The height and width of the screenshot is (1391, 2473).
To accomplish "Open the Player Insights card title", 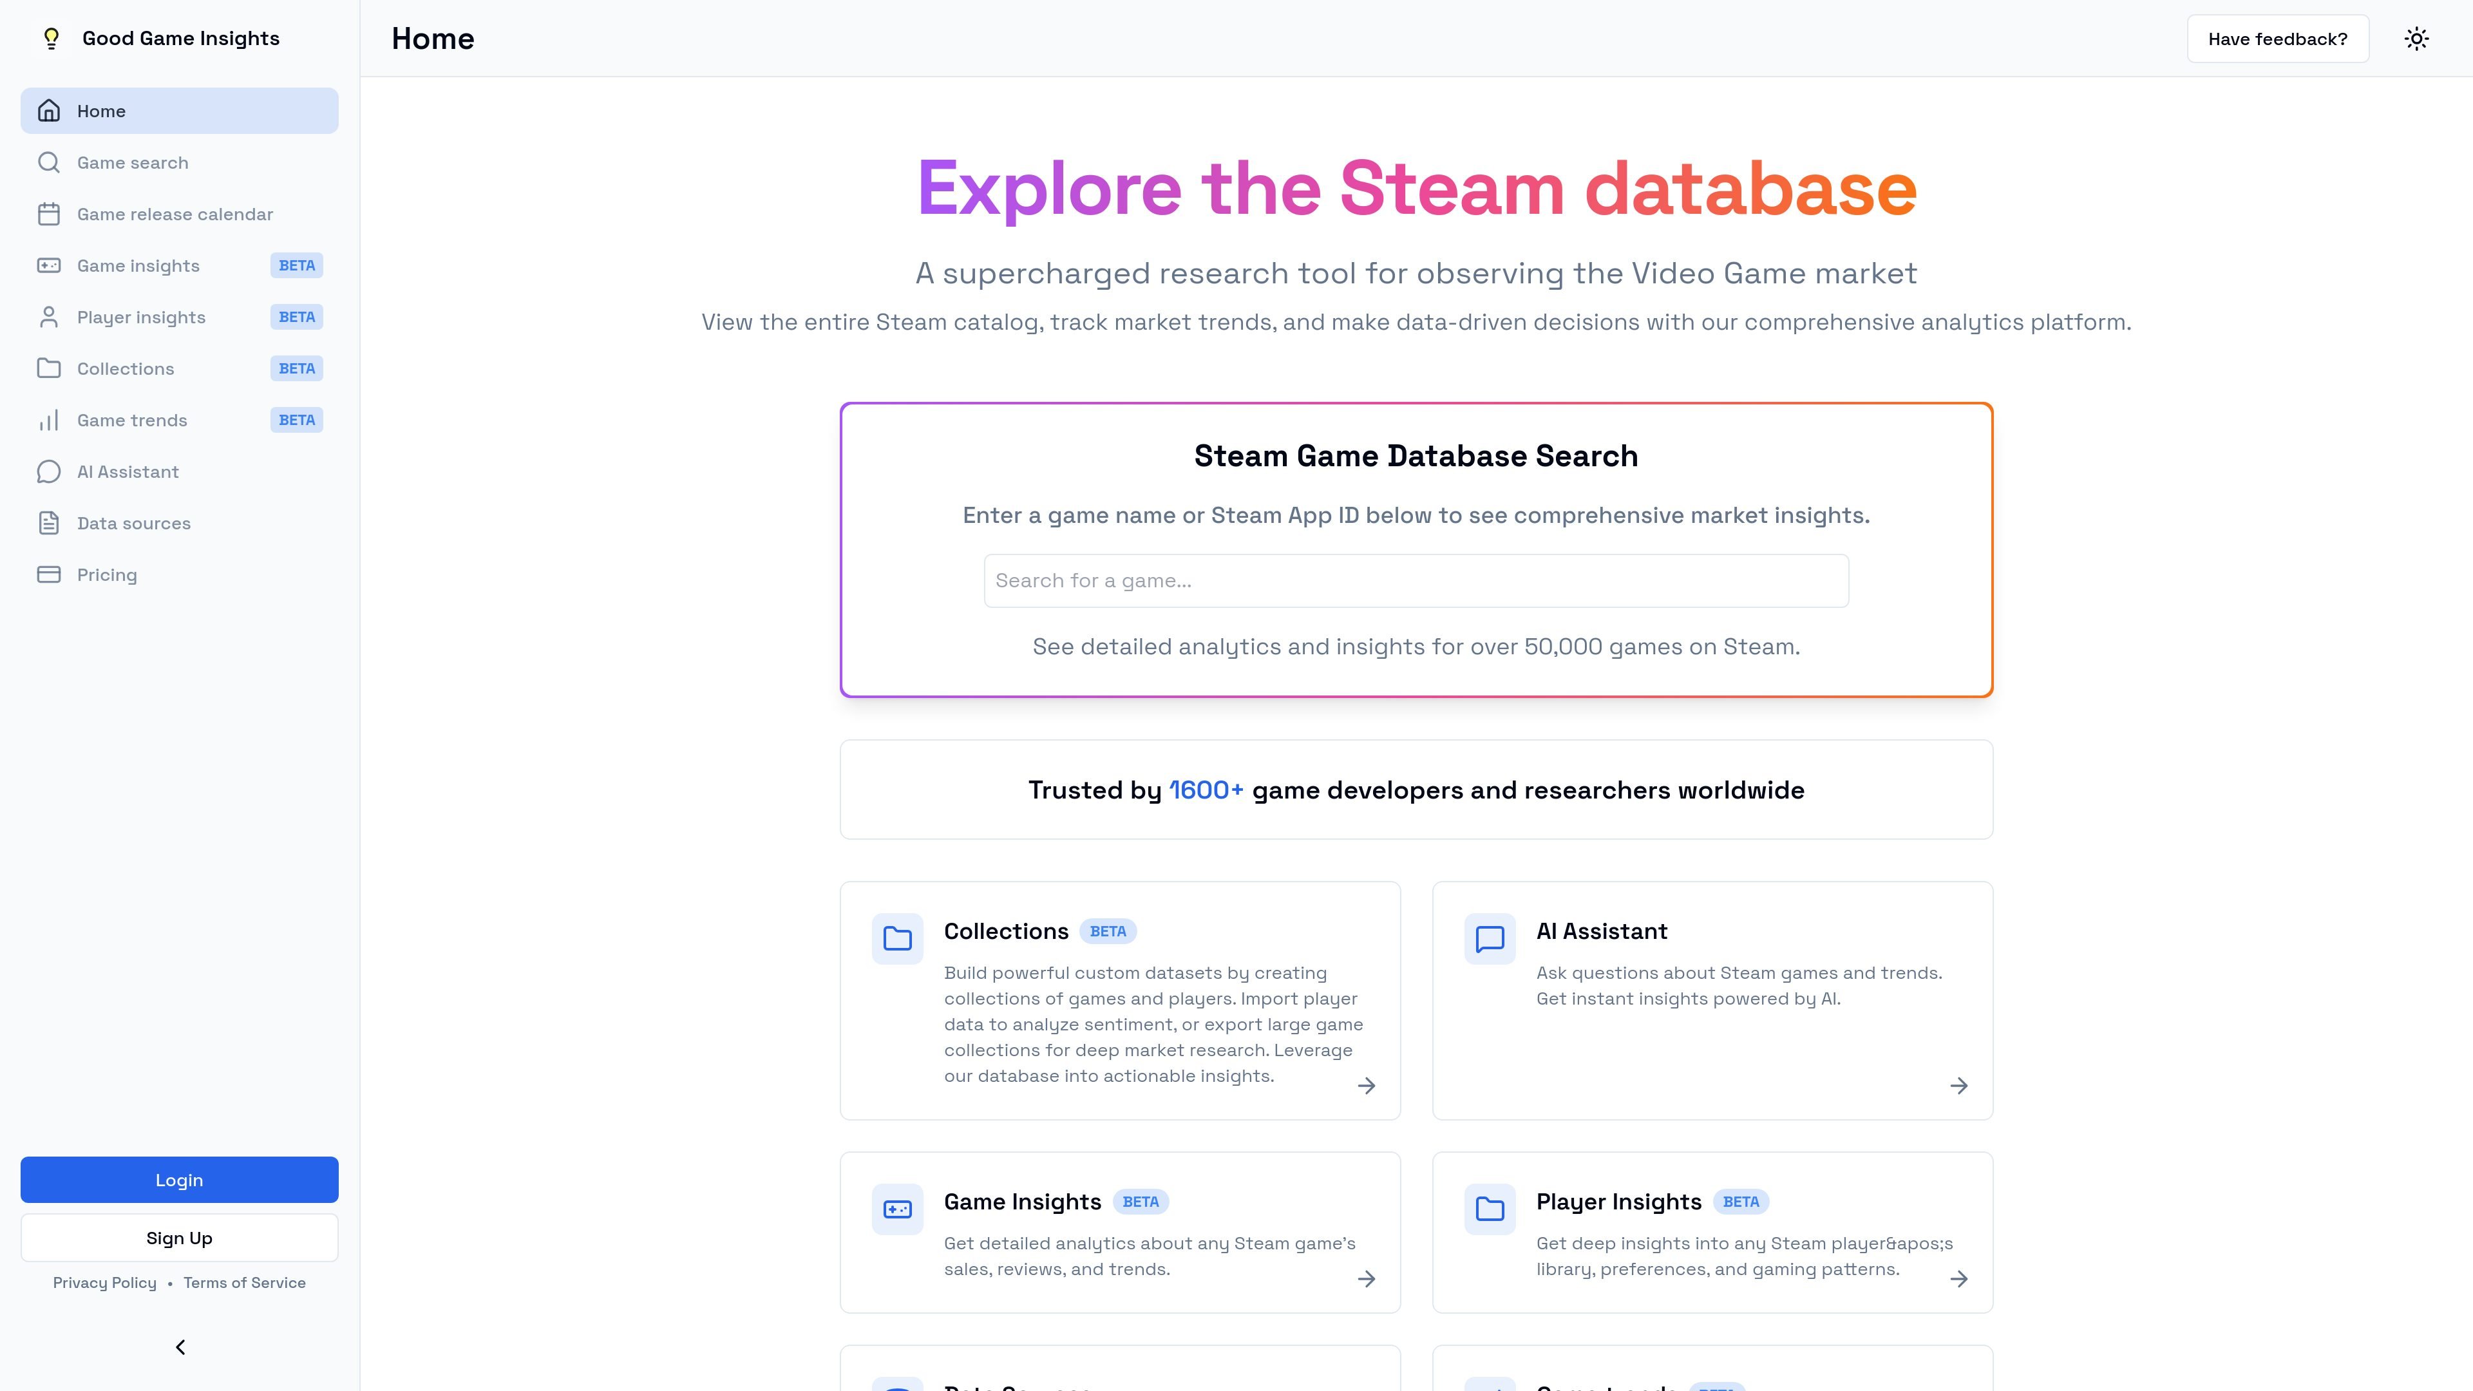I will coord(1618,1202).
